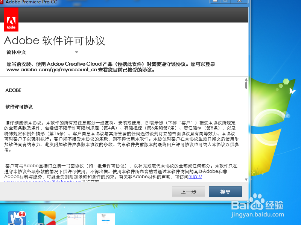Image resolution: width=301 pixels, height=225 pixels.
Task: Open the http:// third-party link in agreement
Action: pyautogui.click(x=195, y=177)
